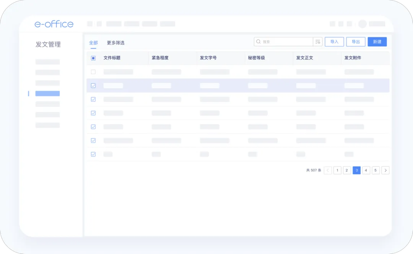Type in the 搜索 search field

286,42
